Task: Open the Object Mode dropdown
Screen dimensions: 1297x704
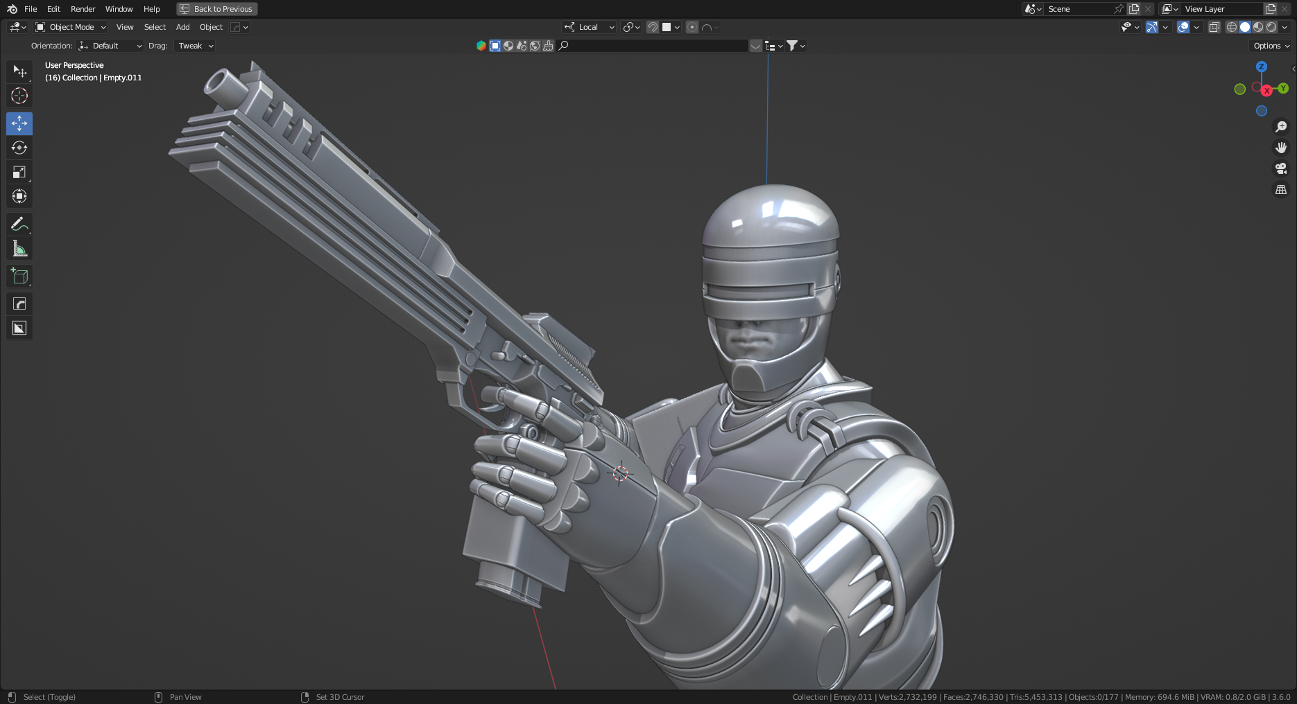Action: point(71,27)
